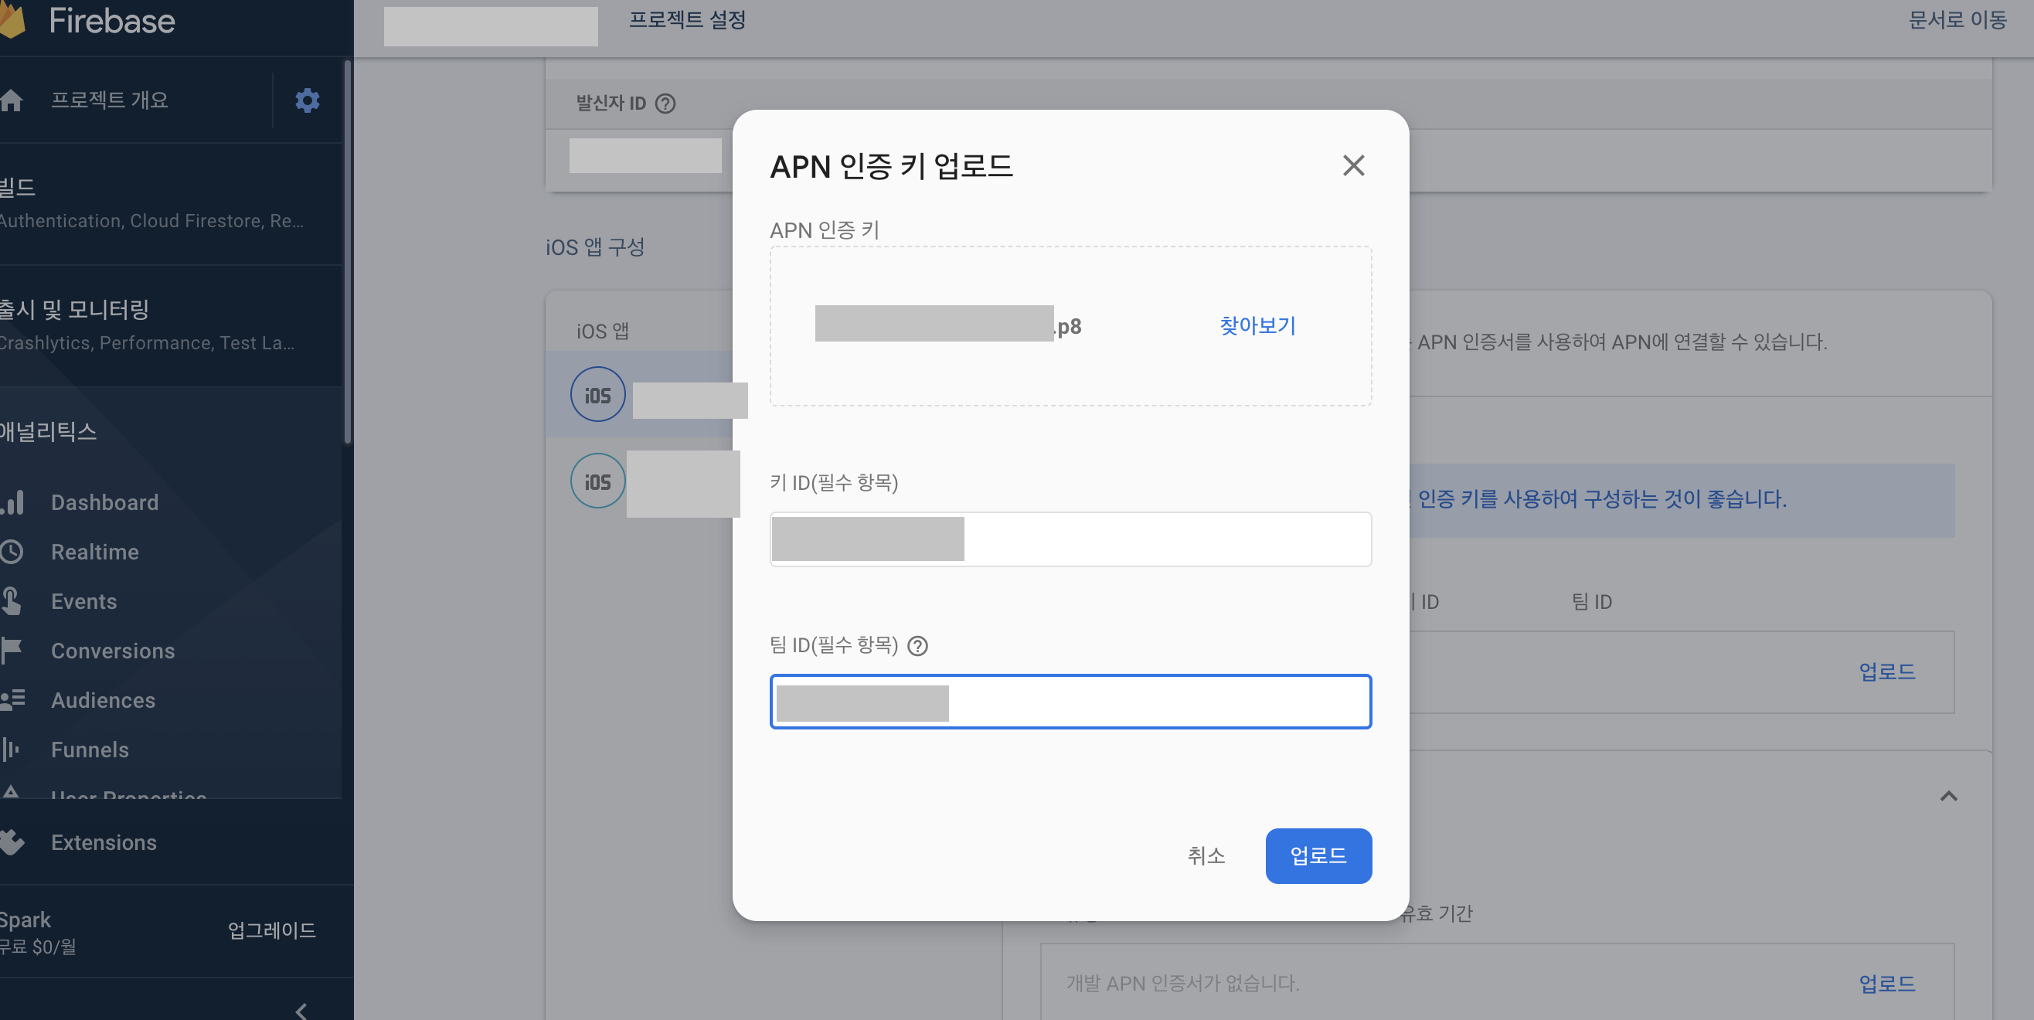Click 취소 to cancel upload
The height and width of the screenshot is (1020, 2034).
click(1206, 855)
